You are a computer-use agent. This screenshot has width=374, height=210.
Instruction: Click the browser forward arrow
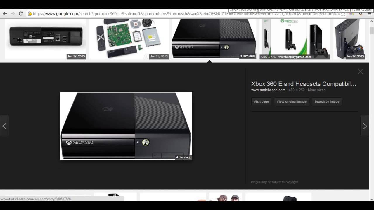click(13, 13)
